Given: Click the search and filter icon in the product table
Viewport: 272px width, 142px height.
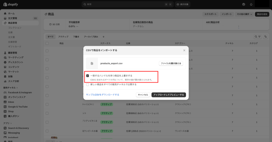Looking at the screenshot, I should [x=258, y=37].
